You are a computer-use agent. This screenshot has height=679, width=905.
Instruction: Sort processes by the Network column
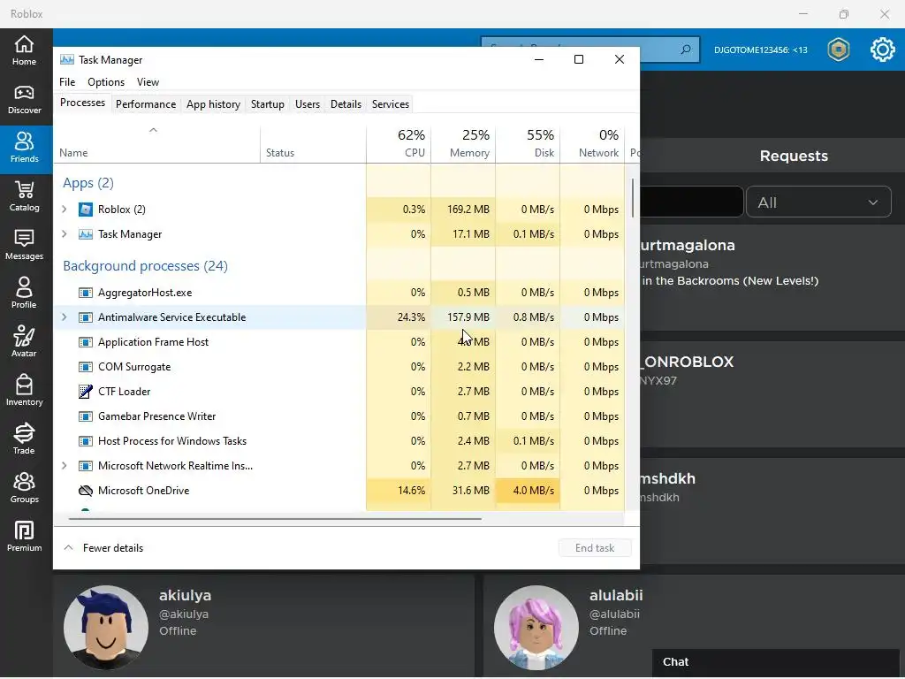click(593, 144)
